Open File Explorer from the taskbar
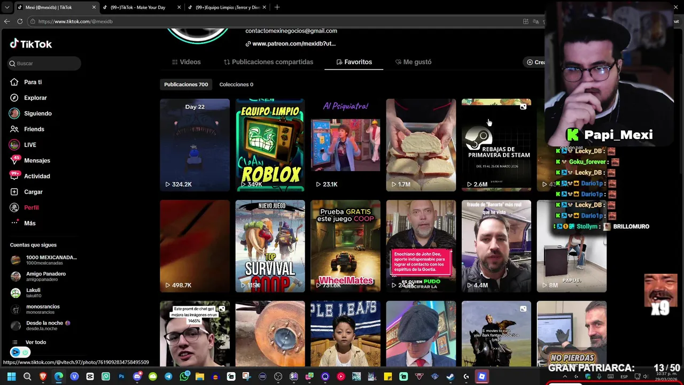 pos(199,376)
